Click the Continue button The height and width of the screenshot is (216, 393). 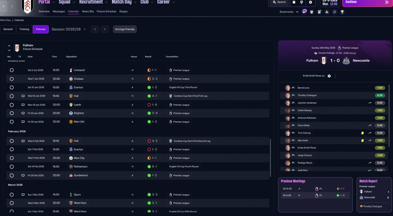368,3
